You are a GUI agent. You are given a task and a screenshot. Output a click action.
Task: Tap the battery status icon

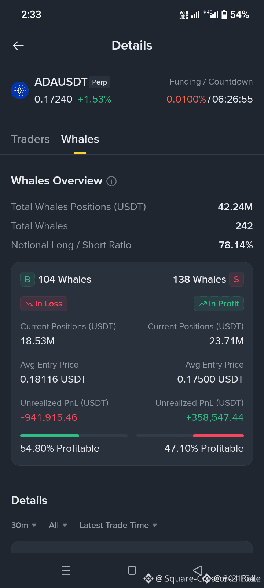coord(224,15)
